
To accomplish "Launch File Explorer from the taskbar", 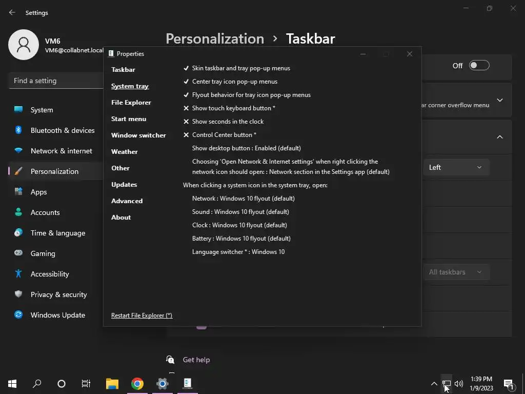I will [x=112, y=384].
